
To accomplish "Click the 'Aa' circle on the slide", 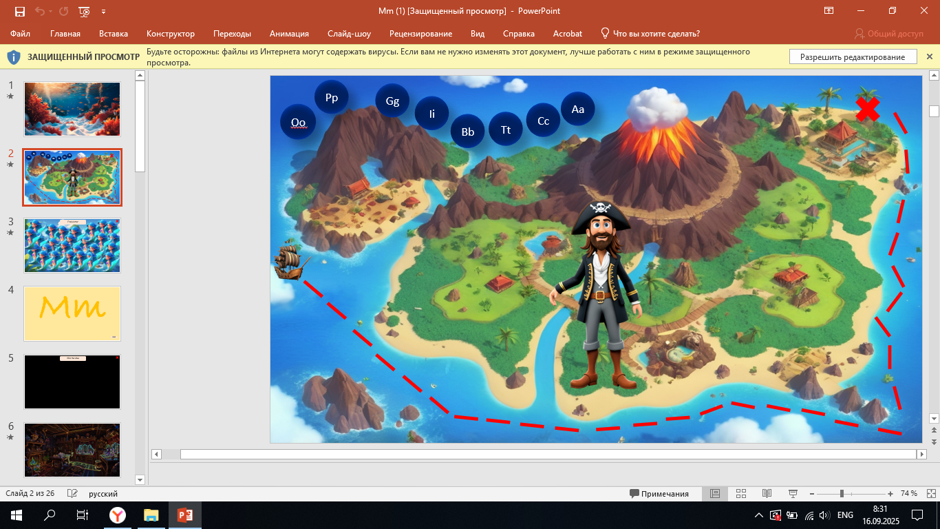I will tap(578, 109).
